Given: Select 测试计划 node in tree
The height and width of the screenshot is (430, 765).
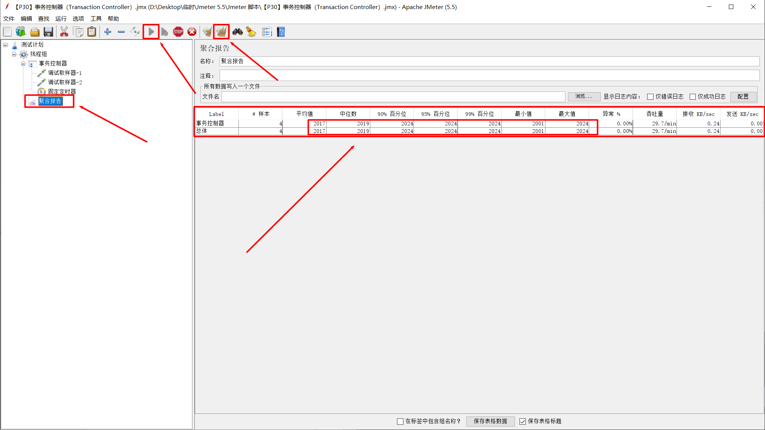Looking at the screenshot, I should coord(32,45).
